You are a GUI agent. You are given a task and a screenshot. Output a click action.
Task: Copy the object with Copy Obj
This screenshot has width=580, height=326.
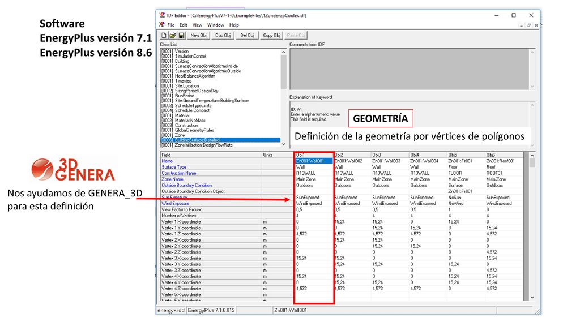click(271, 35)
